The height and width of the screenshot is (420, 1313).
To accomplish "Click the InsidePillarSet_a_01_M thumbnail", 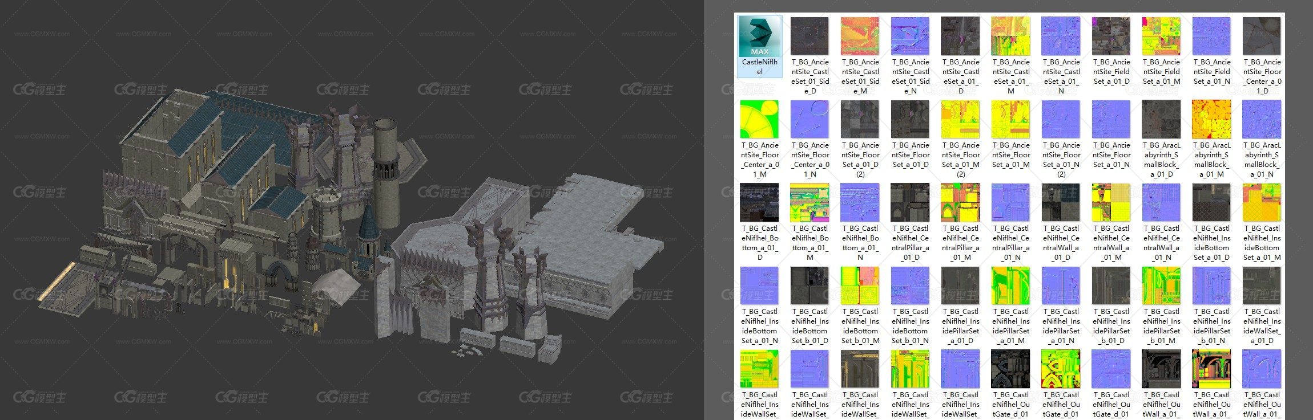I will click(1010, 286).
